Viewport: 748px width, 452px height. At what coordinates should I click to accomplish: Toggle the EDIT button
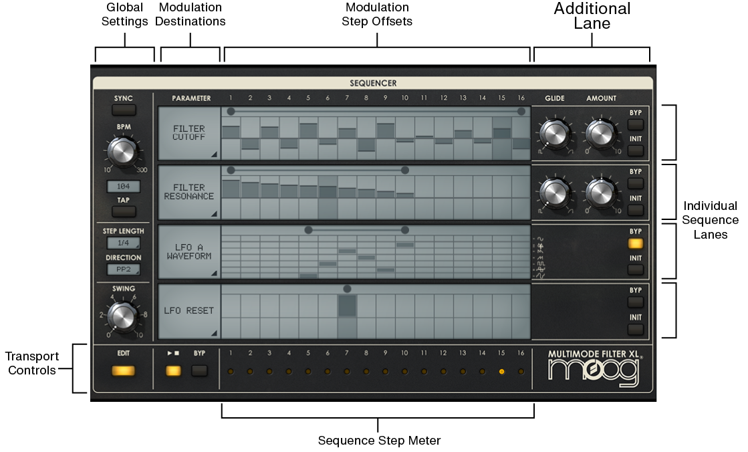pyautogui.click(x=123, y=371)
